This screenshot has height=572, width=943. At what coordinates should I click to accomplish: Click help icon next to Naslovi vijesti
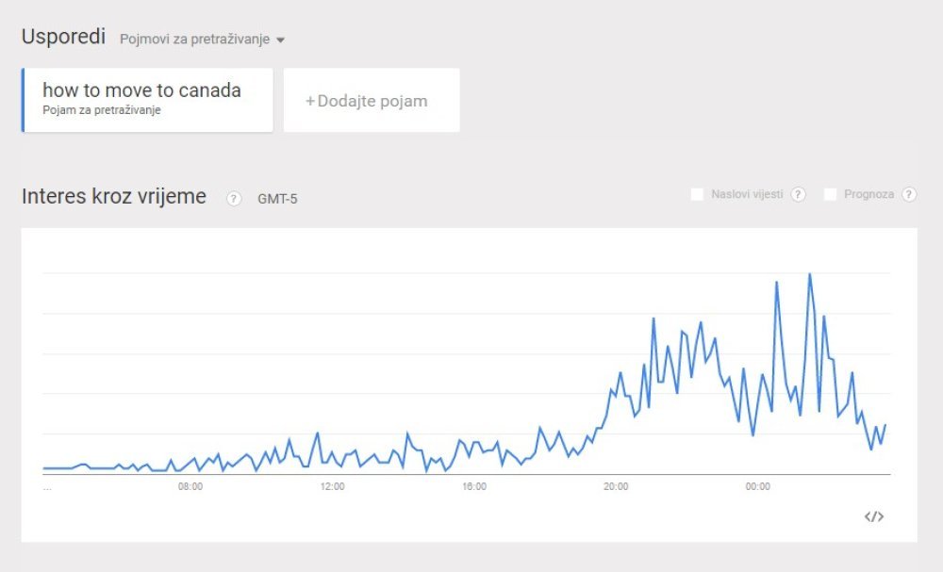(x=798, y=194)
